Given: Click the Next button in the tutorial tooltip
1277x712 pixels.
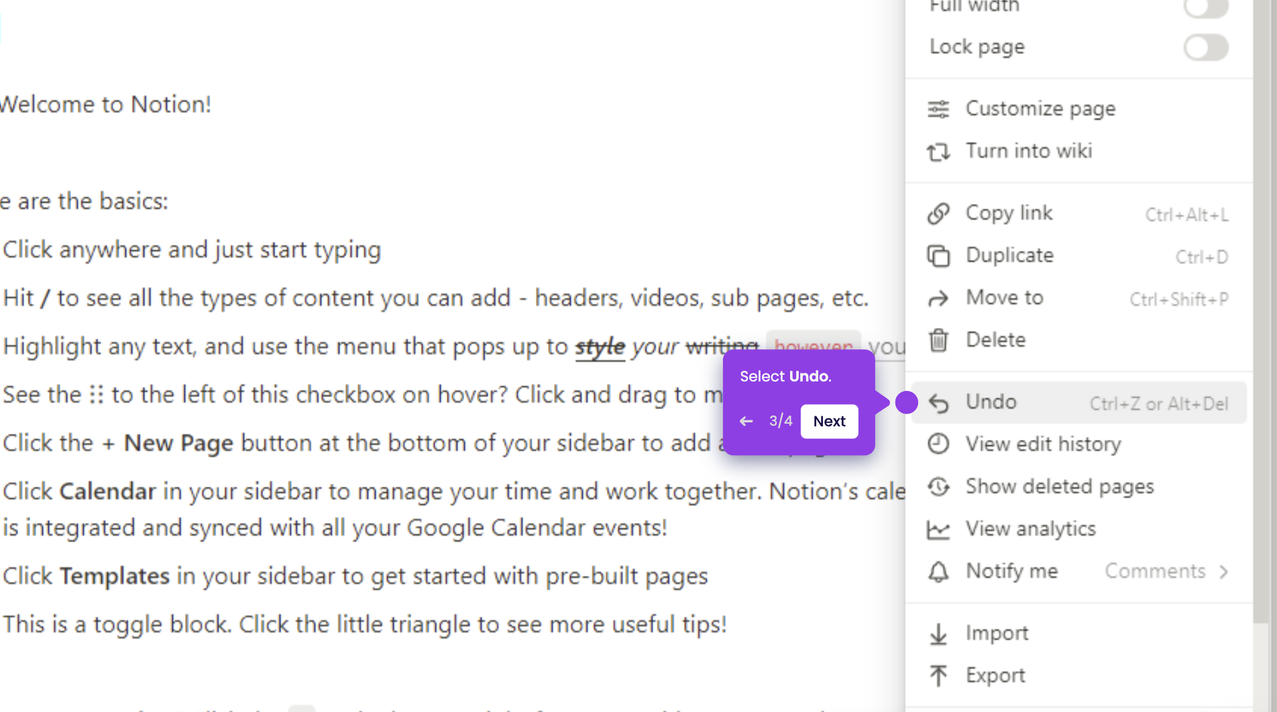Looking at the screenshot, I should pos(829,421).
